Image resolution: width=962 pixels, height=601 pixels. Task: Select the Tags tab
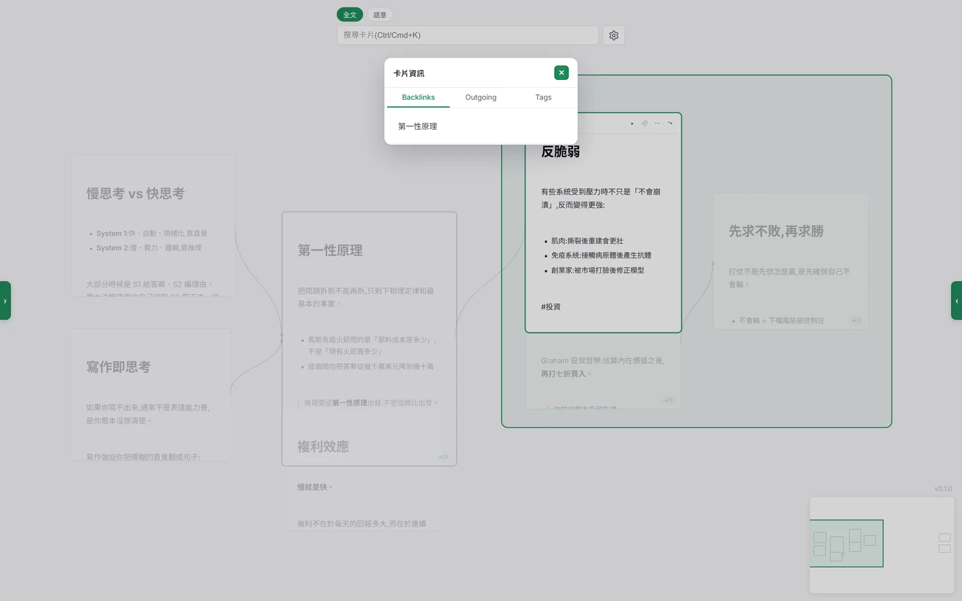tap(544, 97)
